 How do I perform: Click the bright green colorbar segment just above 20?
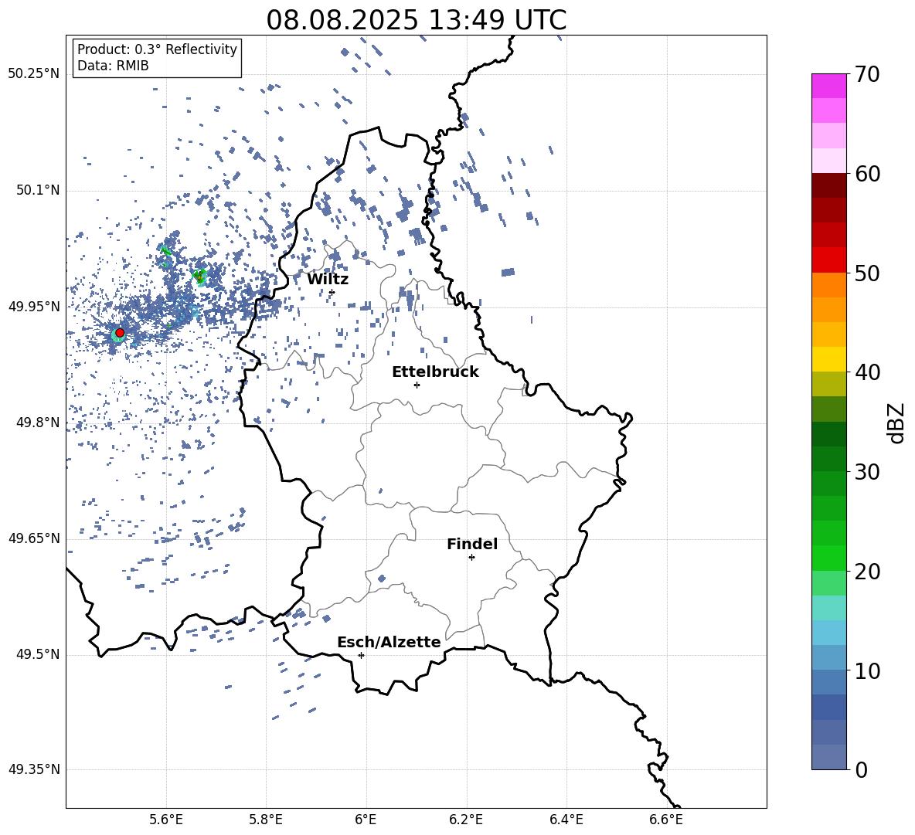coord(829,558)
